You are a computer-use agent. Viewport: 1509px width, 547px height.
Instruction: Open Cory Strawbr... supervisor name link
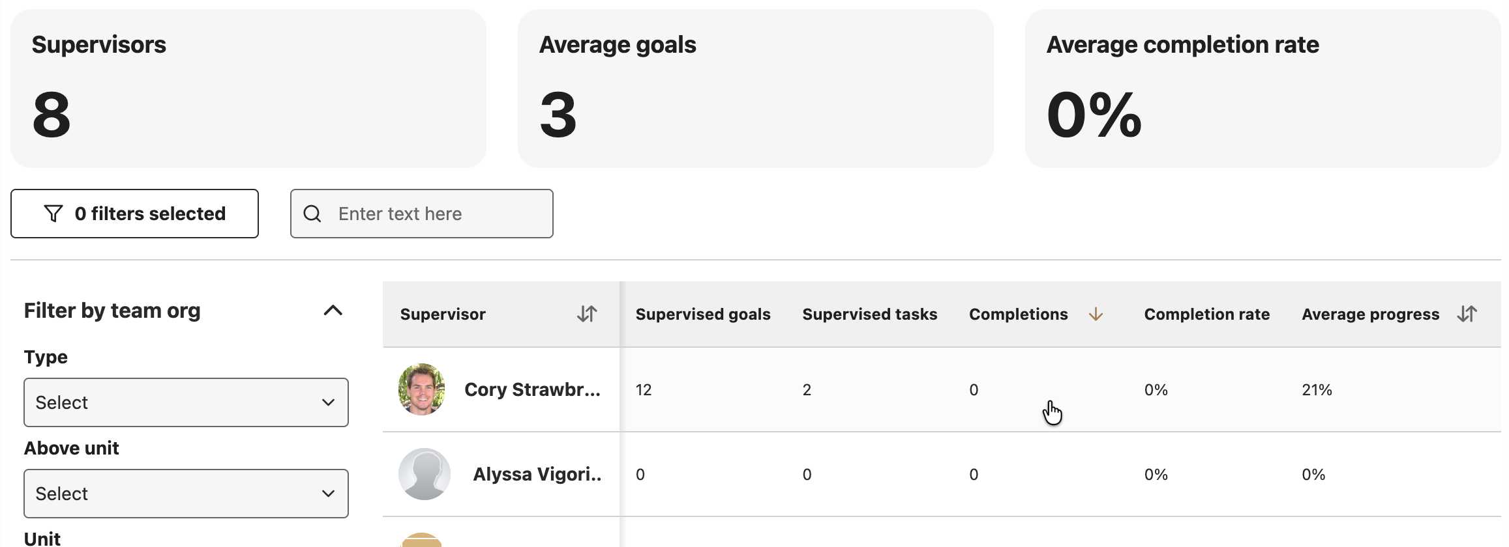[532, 389]
